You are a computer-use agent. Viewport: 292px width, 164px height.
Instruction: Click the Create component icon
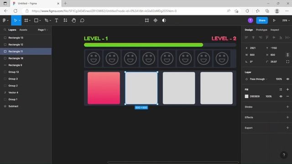pos(155,20)
